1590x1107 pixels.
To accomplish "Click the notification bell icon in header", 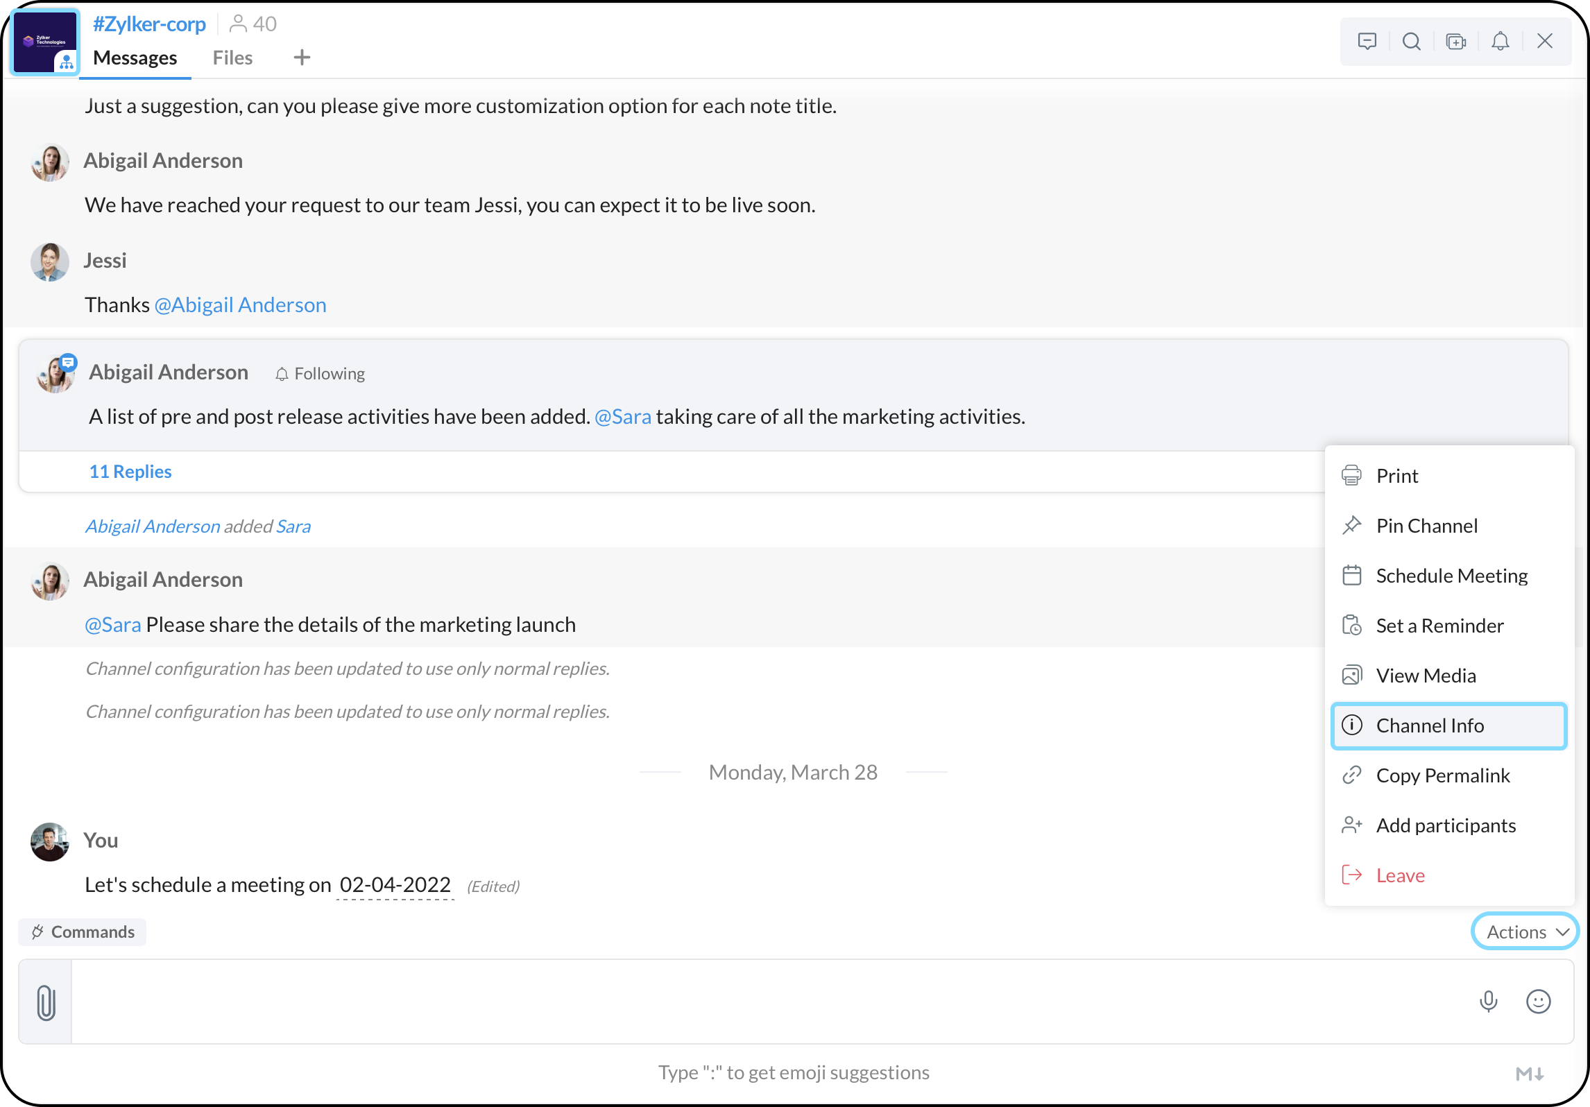I will click(1500, 42).
